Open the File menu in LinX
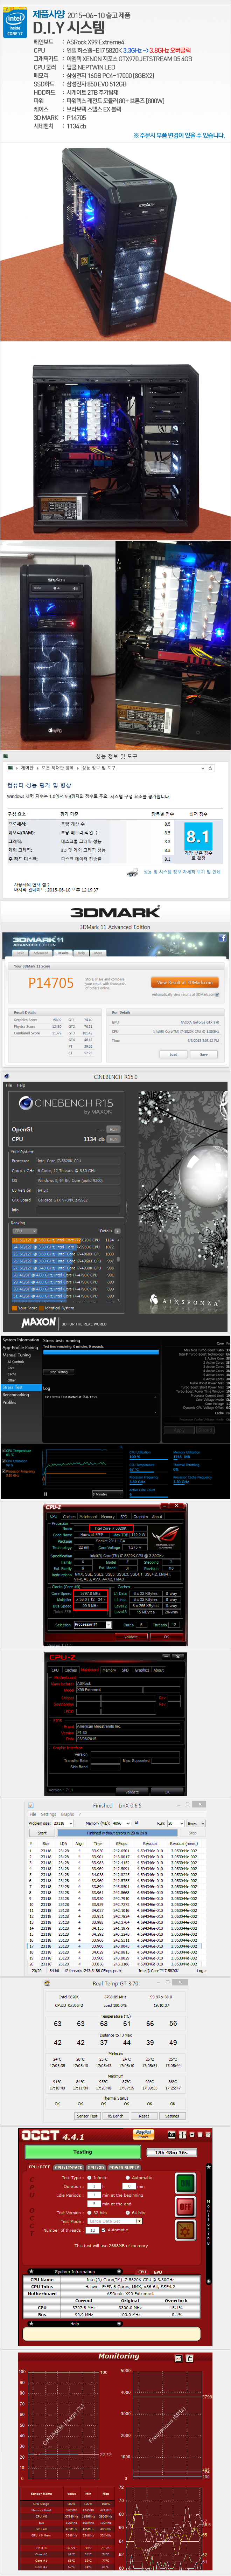231x2576 pixels. (33, 1814)
